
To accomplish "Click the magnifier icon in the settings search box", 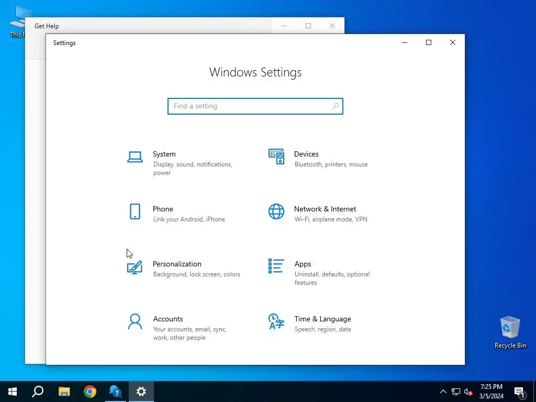I will (336, 106).
